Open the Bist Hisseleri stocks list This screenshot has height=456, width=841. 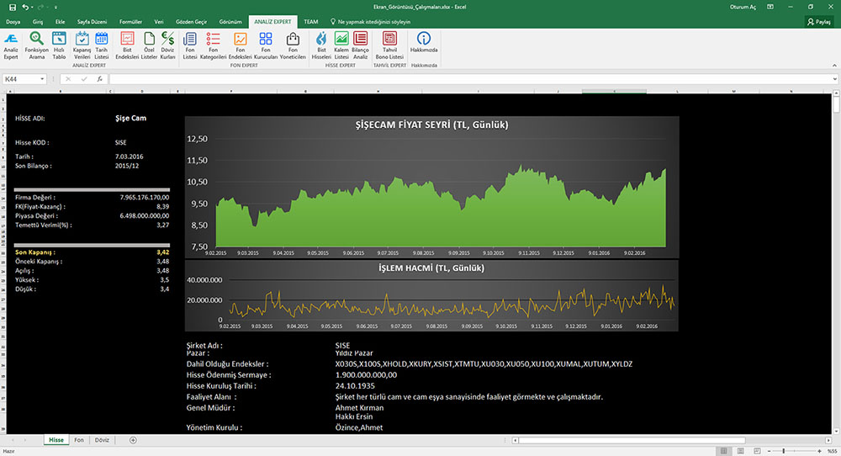tap(321, 45)
